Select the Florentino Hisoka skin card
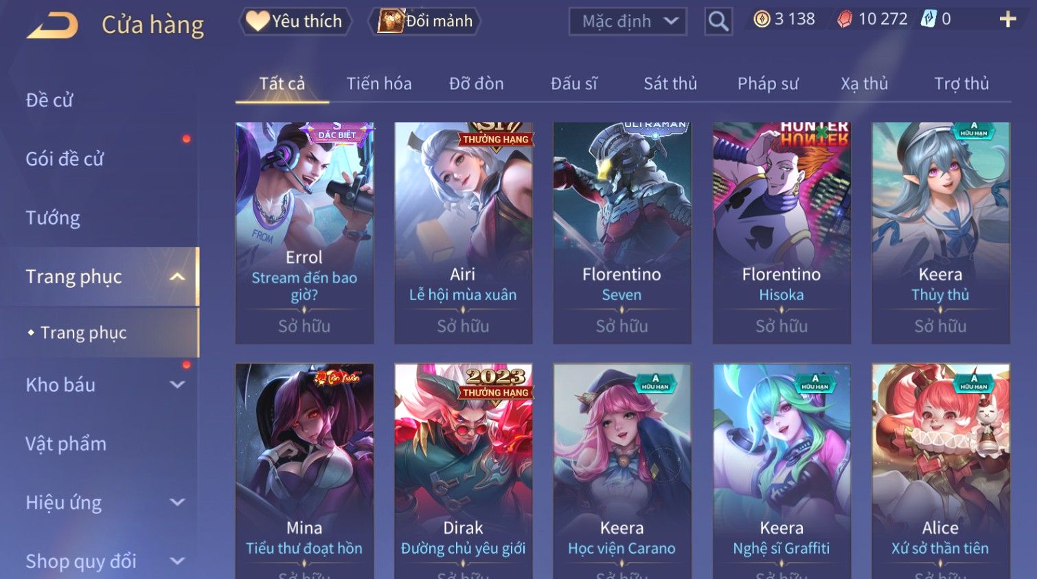This screenshot has width=1037, height=579. [x=782, y=233]
